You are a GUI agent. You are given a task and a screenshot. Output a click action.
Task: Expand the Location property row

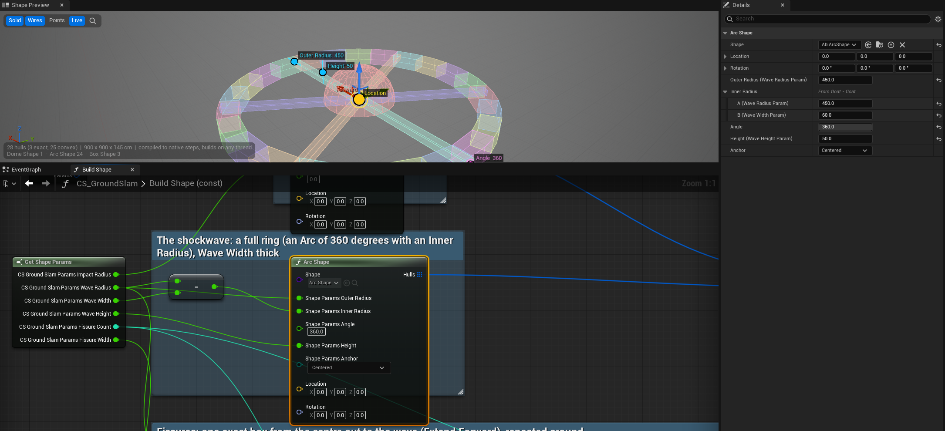[725, 57]
